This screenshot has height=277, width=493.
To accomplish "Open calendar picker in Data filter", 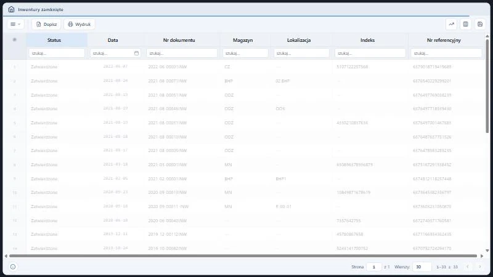I will pos(136,54).
